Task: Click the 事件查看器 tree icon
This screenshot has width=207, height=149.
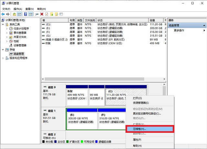Action: point(11,33)
